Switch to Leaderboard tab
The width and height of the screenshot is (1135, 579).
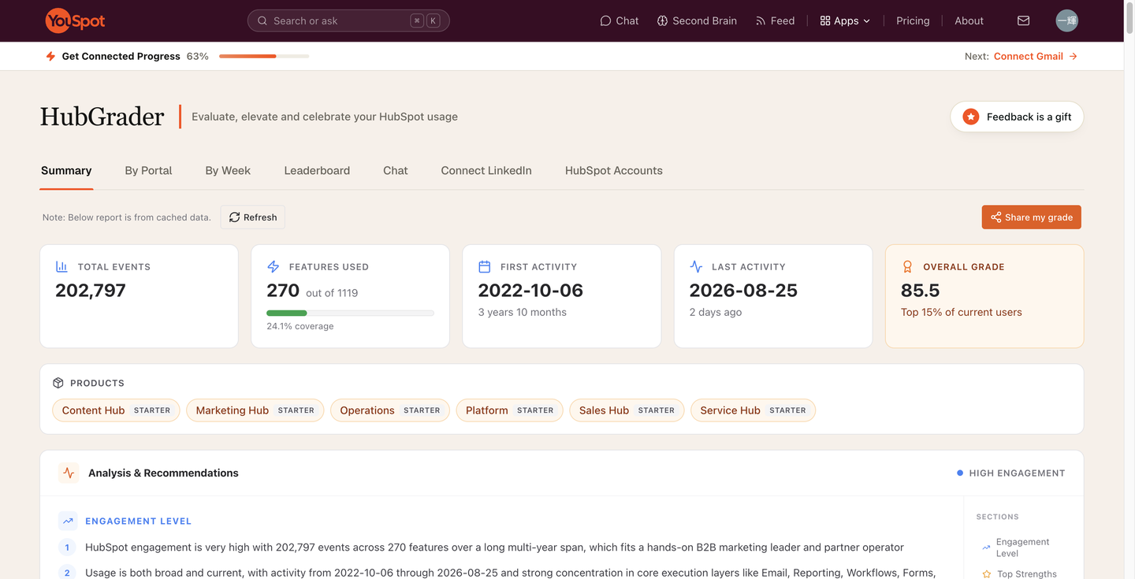[317, 170]
